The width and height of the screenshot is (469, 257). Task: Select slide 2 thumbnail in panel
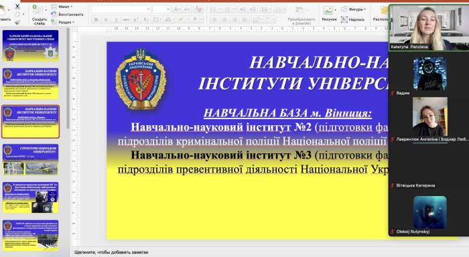[x=31, y=84]
